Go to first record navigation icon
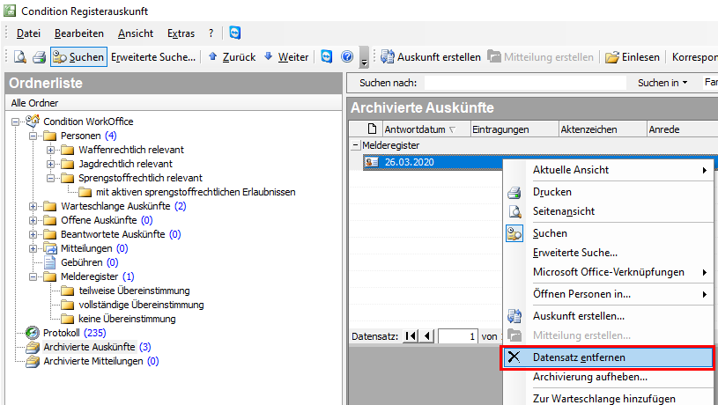The height and width of the screenshot is (405, 718). 411,335
